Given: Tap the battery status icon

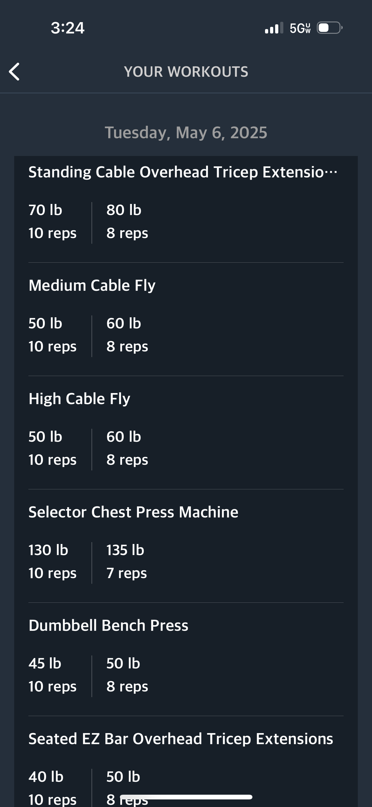Looking at the screenshot, I should pos(330,28).
